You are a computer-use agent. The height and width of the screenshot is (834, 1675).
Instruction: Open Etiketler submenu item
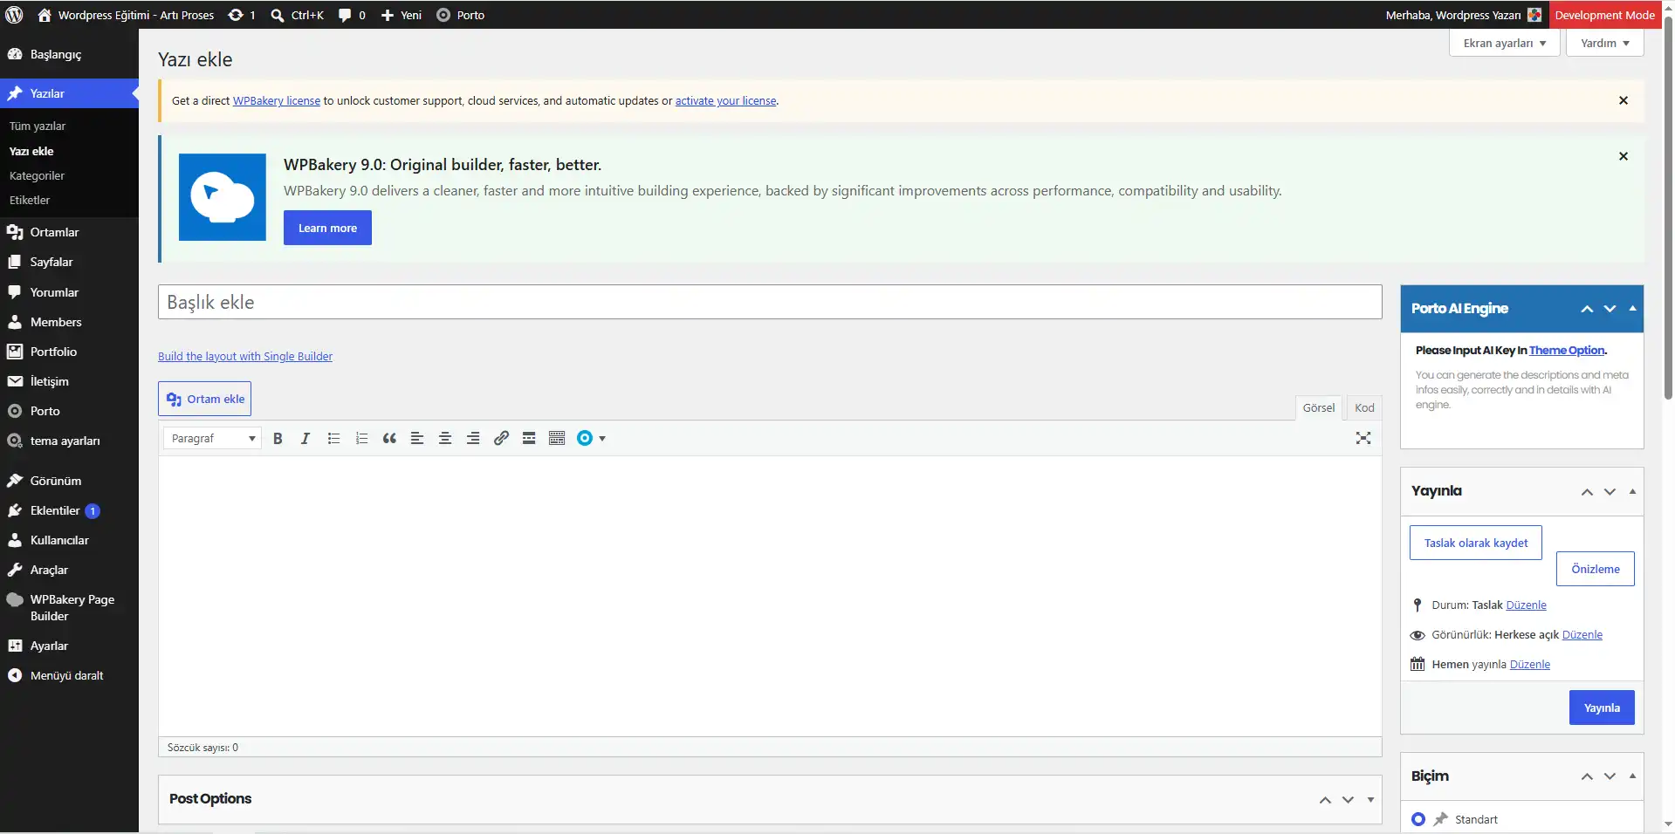[x=30, y=200]
